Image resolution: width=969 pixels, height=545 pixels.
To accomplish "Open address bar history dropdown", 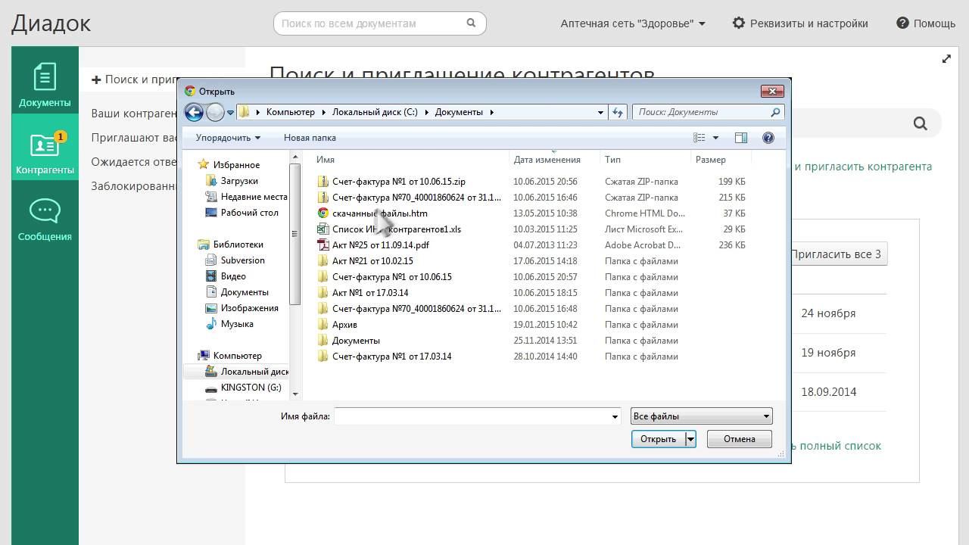I will pos(600,112).
